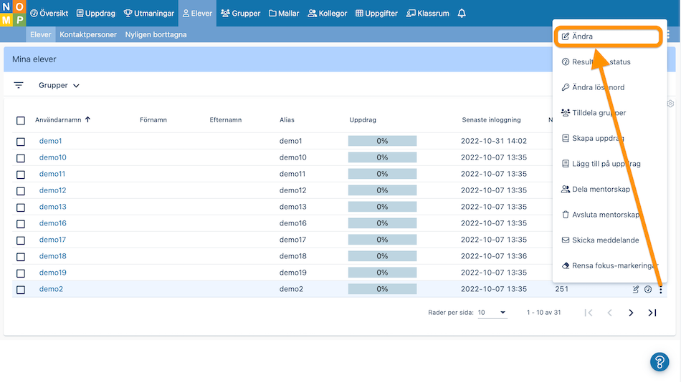681x382 pixels.
Task: Check the demo16 row checkbox
Action: (x=20, y=224)
